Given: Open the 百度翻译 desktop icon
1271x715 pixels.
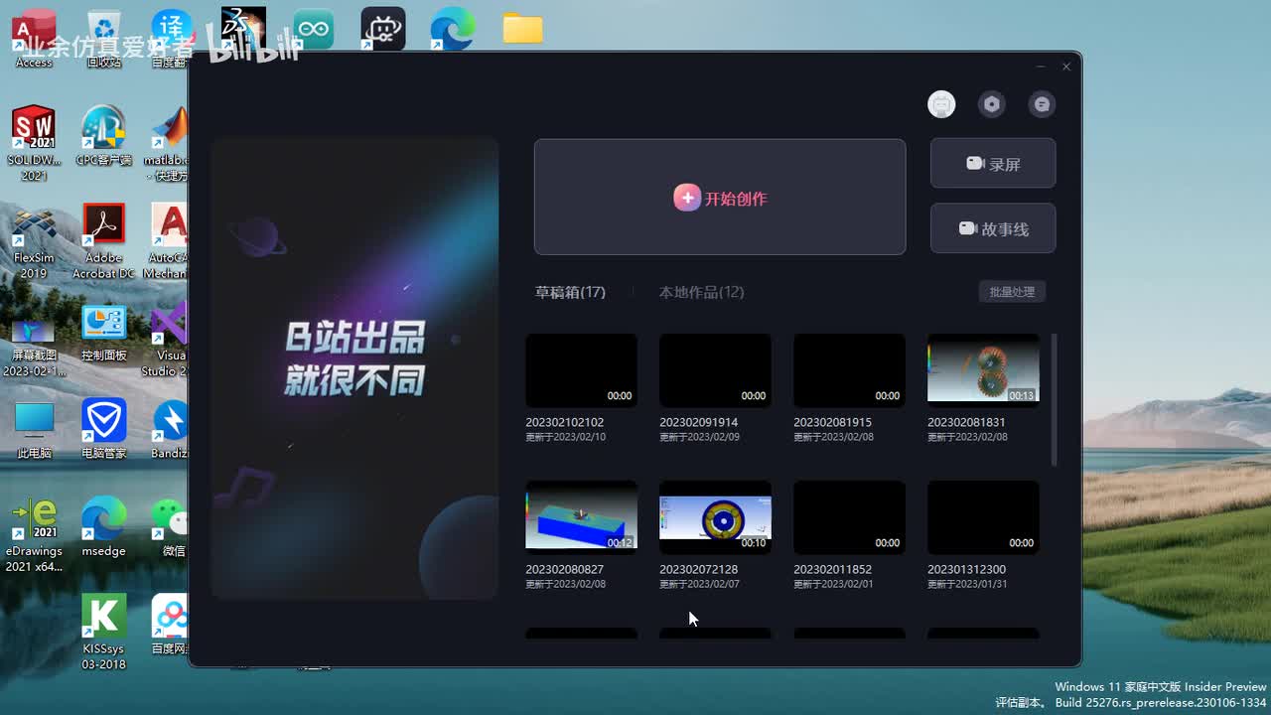Looking at the screenshot, I should click(170, 40).
